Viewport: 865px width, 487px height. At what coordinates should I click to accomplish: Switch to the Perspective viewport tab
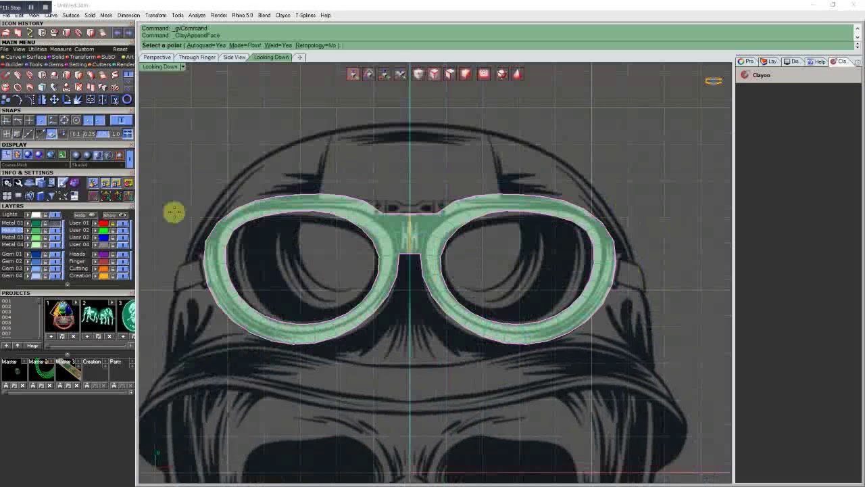tap(157, 57)
